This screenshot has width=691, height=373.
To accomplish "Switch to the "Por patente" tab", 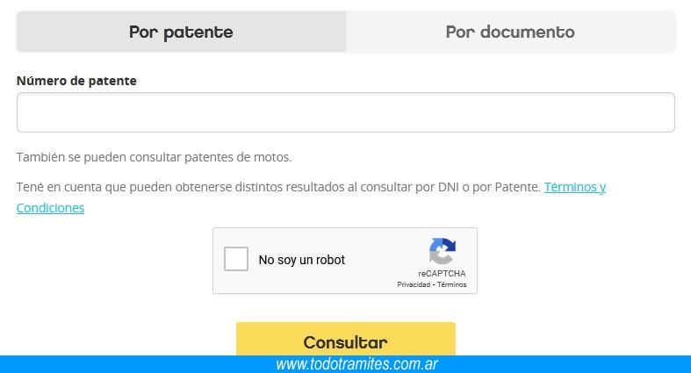I will click(x=181, y=32).
